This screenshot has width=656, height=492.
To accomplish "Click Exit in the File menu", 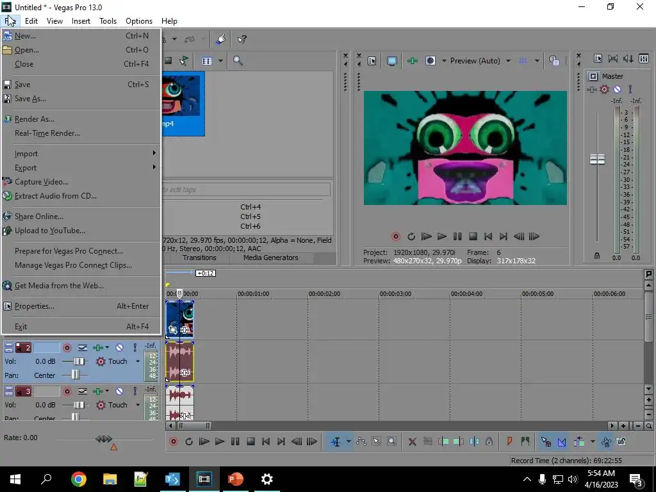I will click(81, 327).
